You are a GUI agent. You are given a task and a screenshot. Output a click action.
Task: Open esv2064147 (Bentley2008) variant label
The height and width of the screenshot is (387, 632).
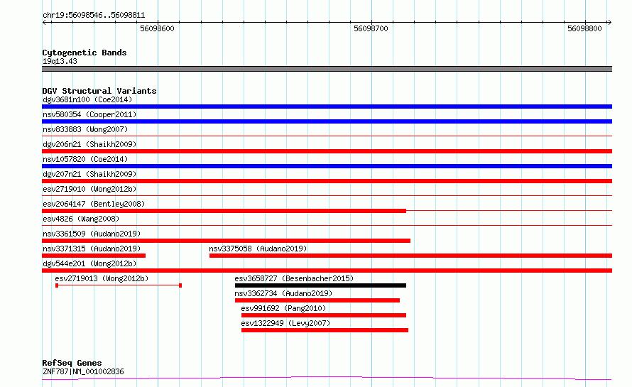[x=94, y=204]
